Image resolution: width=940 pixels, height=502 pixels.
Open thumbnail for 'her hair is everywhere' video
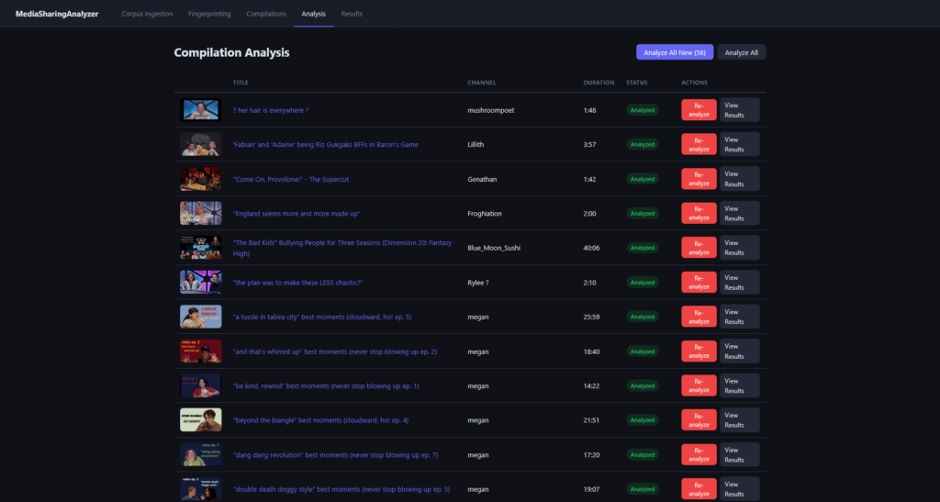pyautogui.click(x=200, y=110)
